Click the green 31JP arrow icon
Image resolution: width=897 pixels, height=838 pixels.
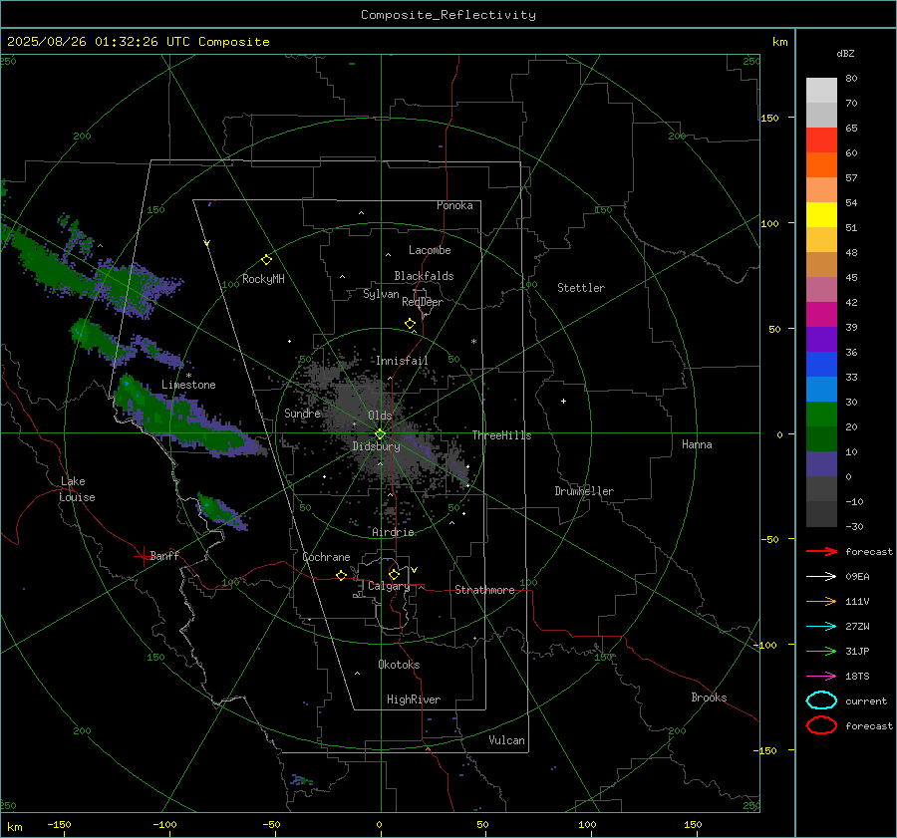821,651
